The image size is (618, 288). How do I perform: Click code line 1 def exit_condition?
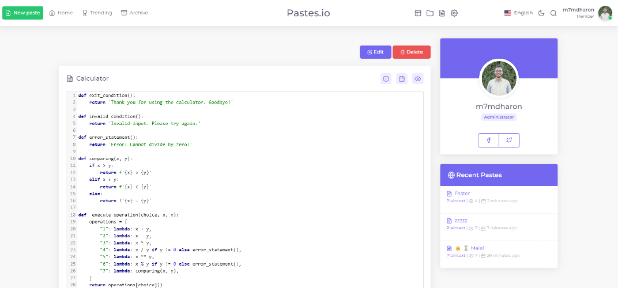click(x=107, y=96)
